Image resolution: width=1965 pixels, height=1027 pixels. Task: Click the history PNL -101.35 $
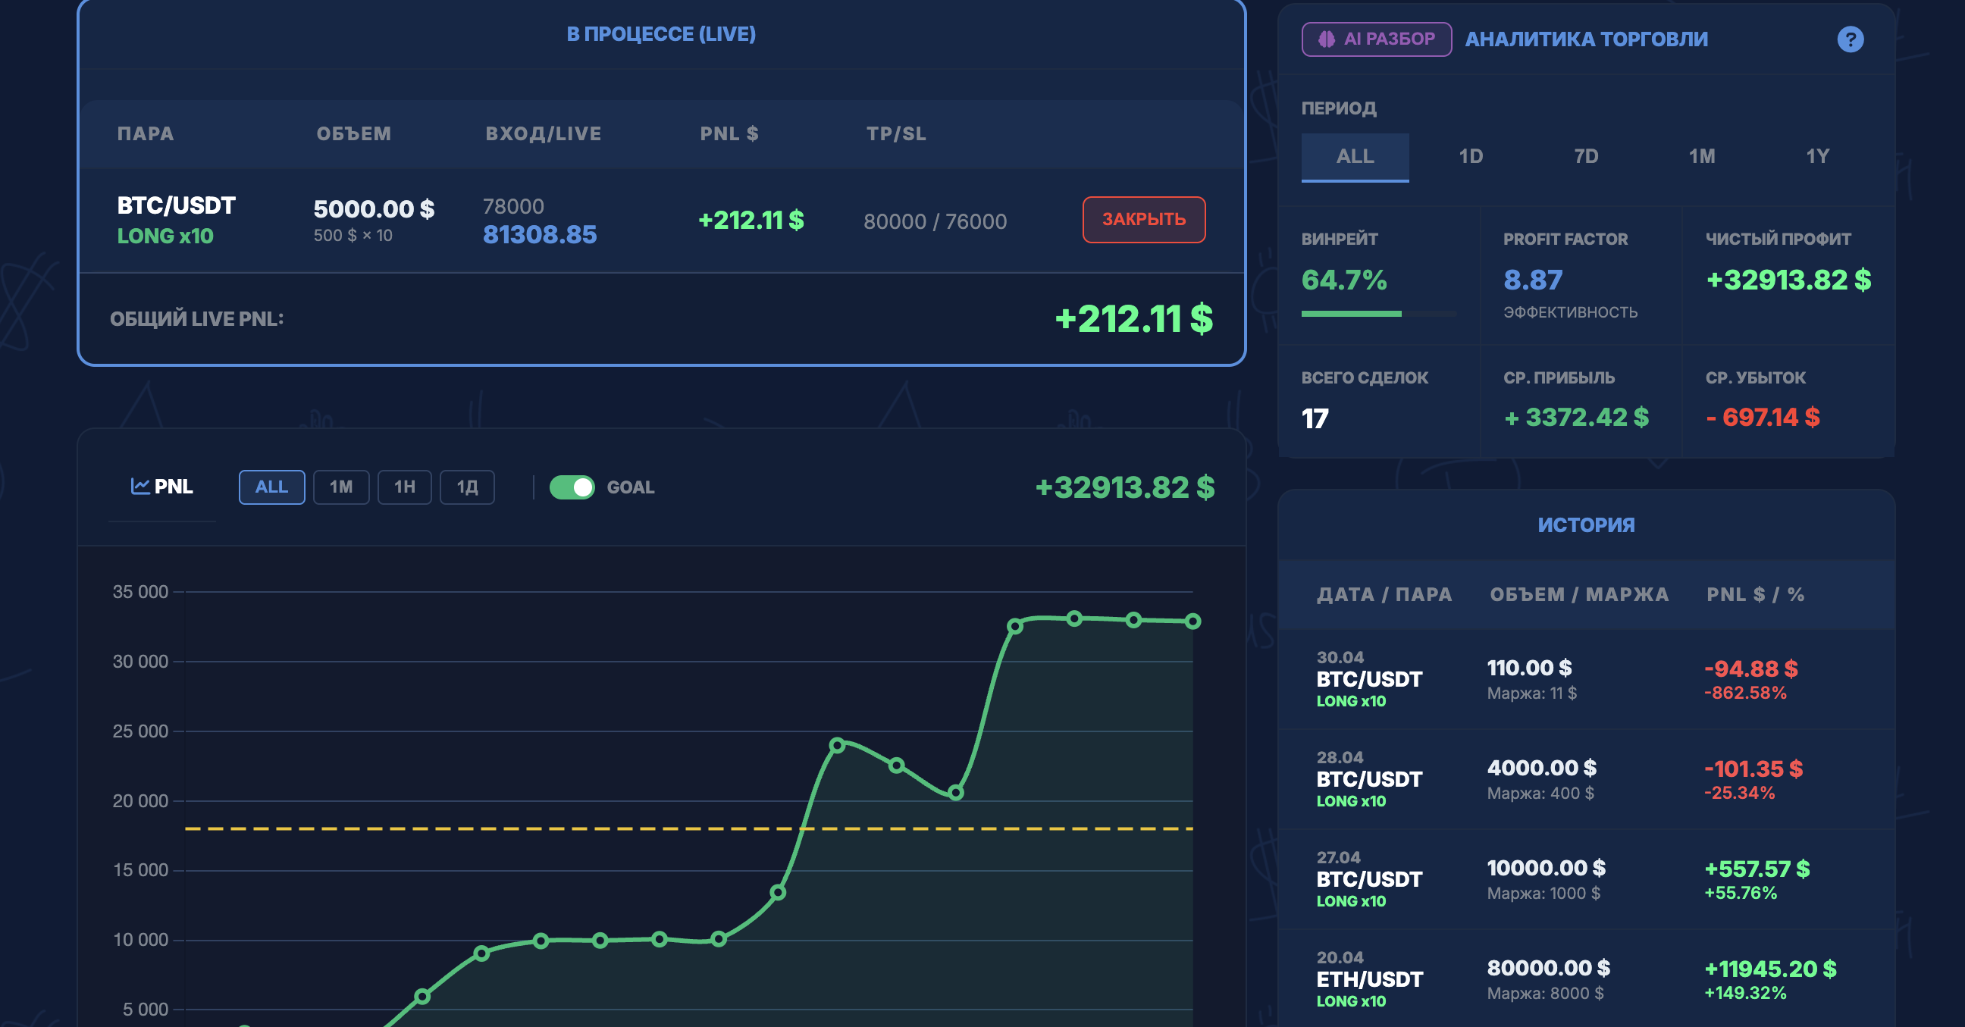[x=1753, y=769]
